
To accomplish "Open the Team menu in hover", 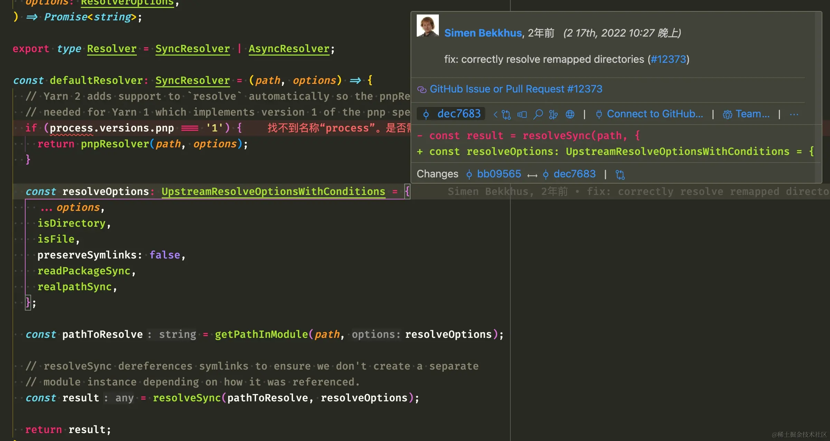I will [752, 114].
